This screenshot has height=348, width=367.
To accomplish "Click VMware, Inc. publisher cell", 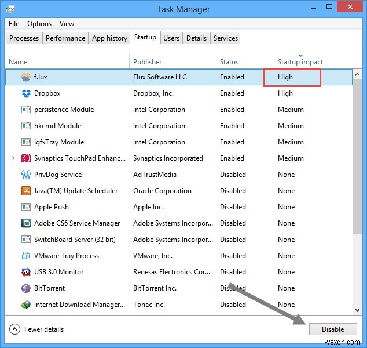I will pos(153,256).
